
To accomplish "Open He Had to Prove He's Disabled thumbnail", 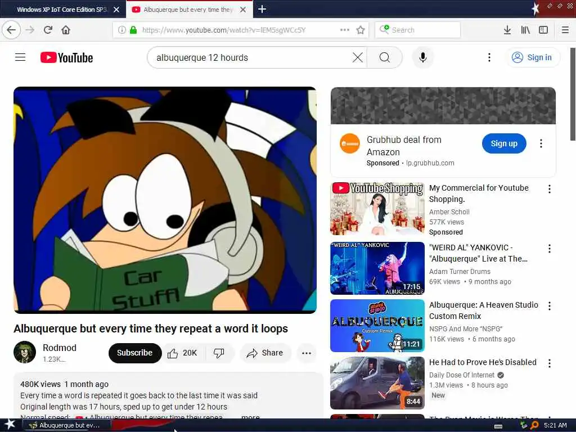I will (377, 382).
